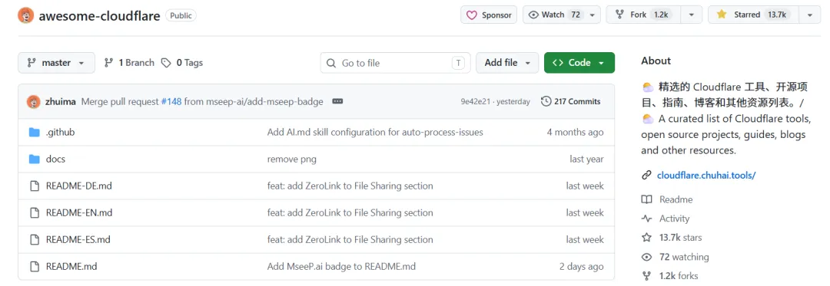Viewport: 830px width, 286px height.
Task: Open the docs folder
Action: (x=55, y=159)
